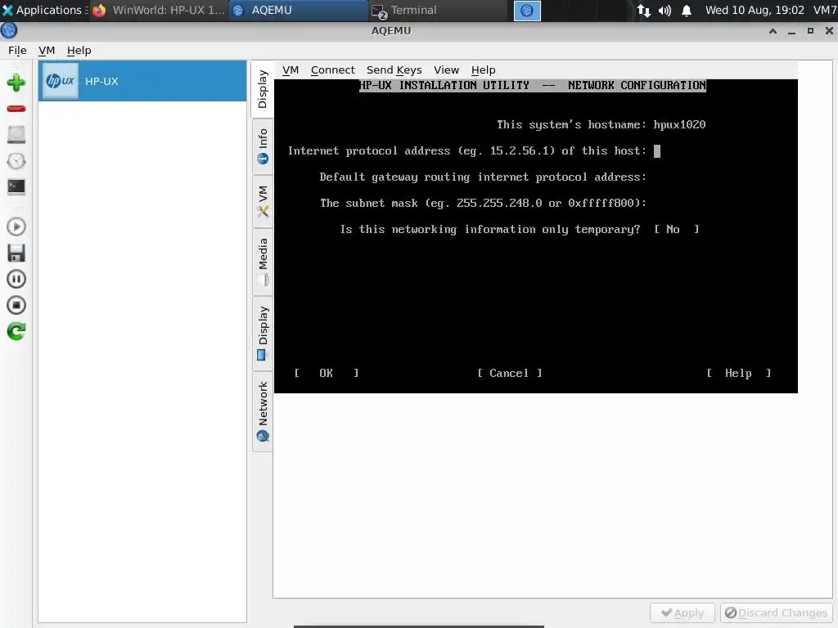Click the workspace switcher icon in the panel

pos(527,11)
